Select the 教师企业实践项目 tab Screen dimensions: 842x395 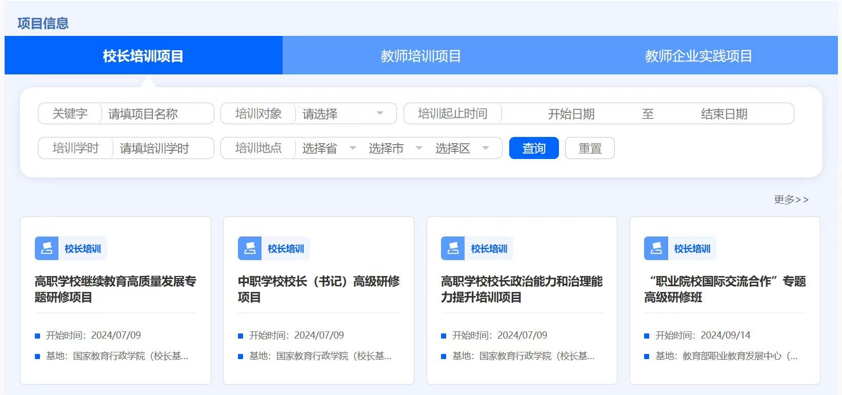(x=698, y=55)
